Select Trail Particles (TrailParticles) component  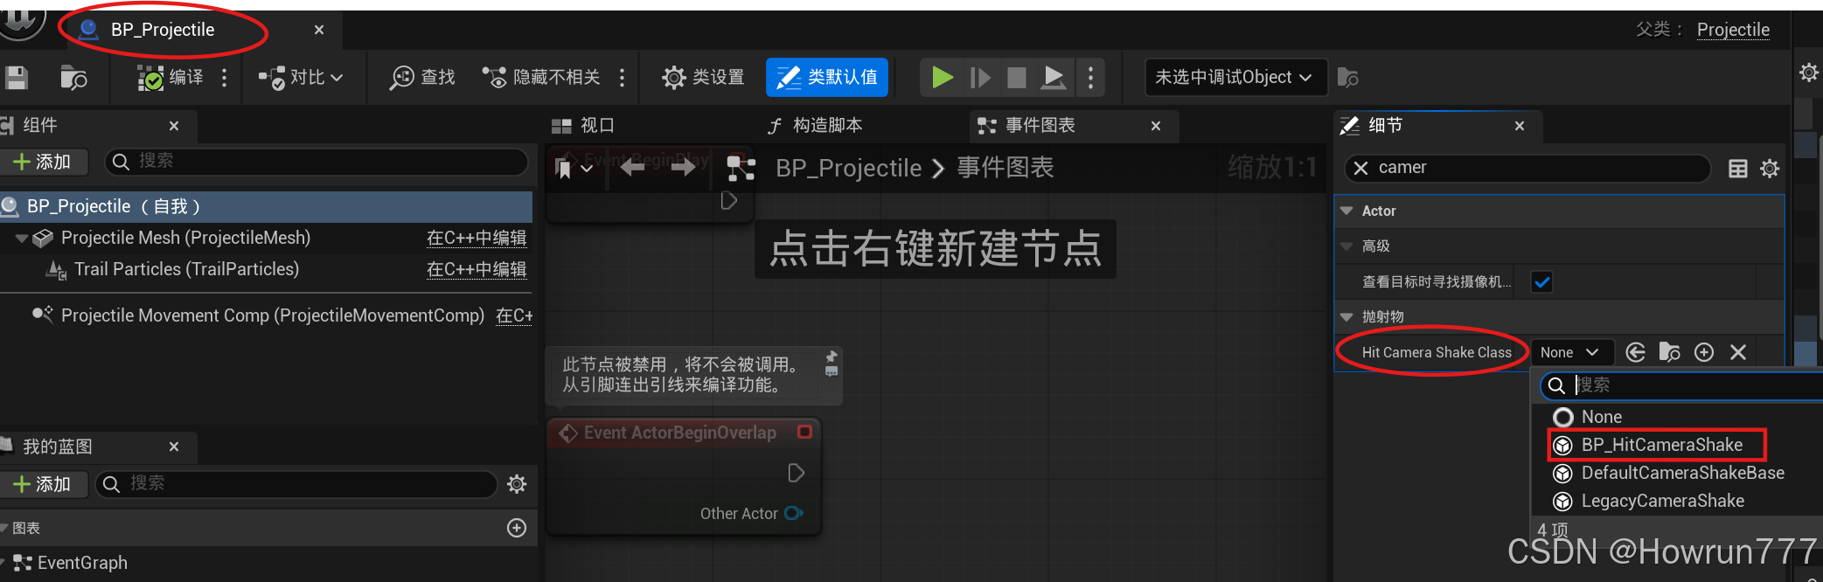pyautogui.click(x=186, y=270)
